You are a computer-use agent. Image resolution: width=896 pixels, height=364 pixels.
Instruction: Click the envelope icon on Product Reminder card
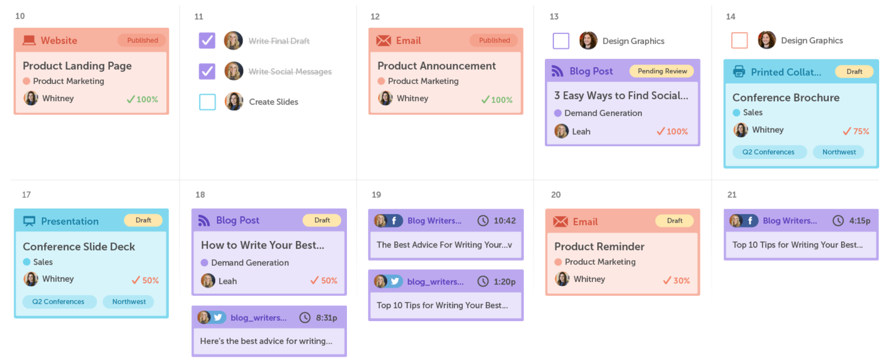click(560, 222)
